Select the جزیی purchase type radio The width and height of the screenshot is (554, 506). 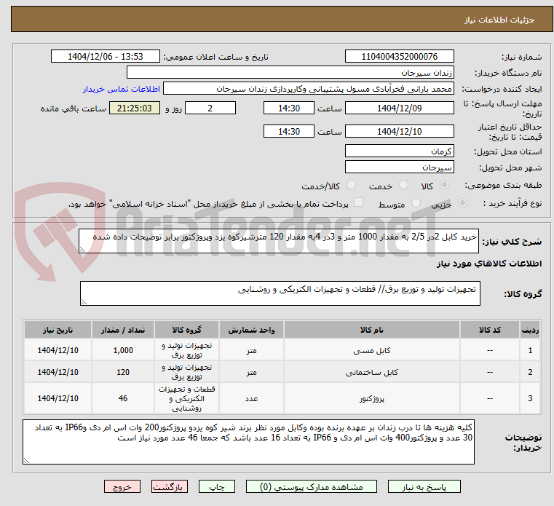pyautogui.click(x=462, y=203)
